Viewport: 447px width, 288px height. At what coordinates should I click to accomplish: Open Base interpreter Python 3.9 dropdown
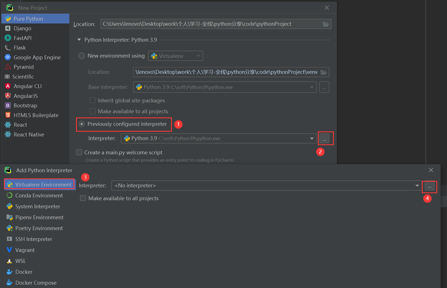point(225,87)
